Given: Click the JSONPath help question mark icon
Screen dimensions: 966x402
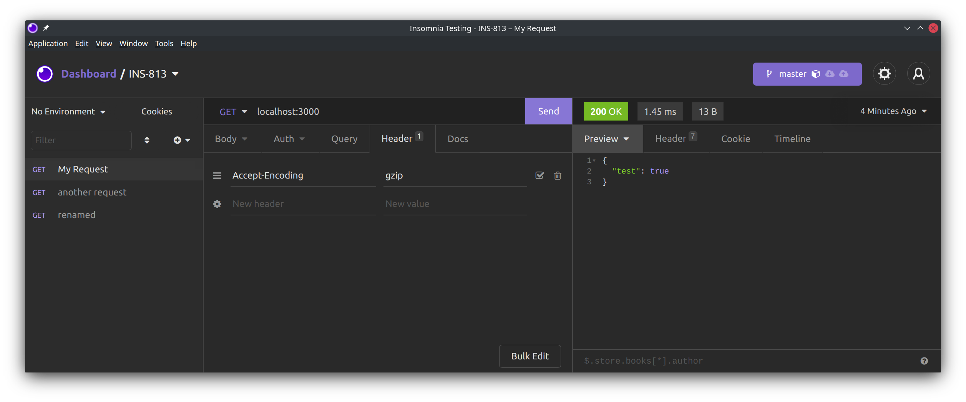Looking at the screenshot, I should (925, 361).
